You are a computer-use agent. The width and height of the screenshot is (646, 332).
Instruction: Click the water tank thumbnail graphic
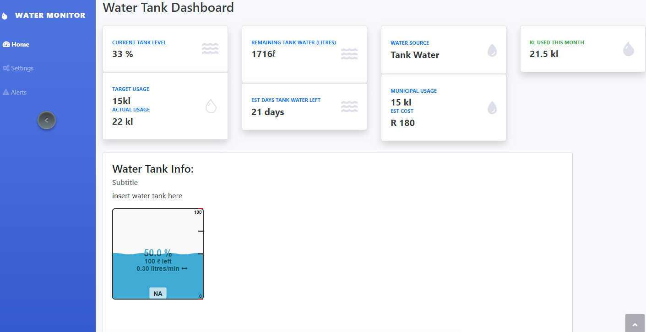coord(157,254)
